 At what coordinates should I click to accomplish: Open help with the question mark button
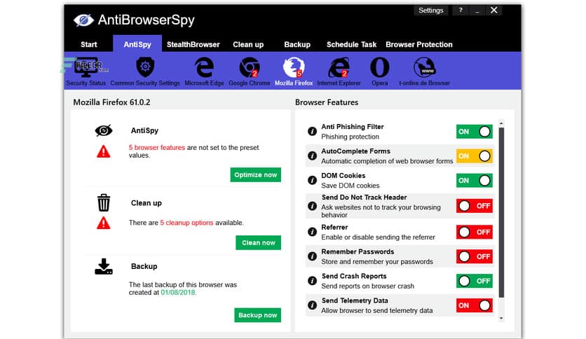coord(461,11)
